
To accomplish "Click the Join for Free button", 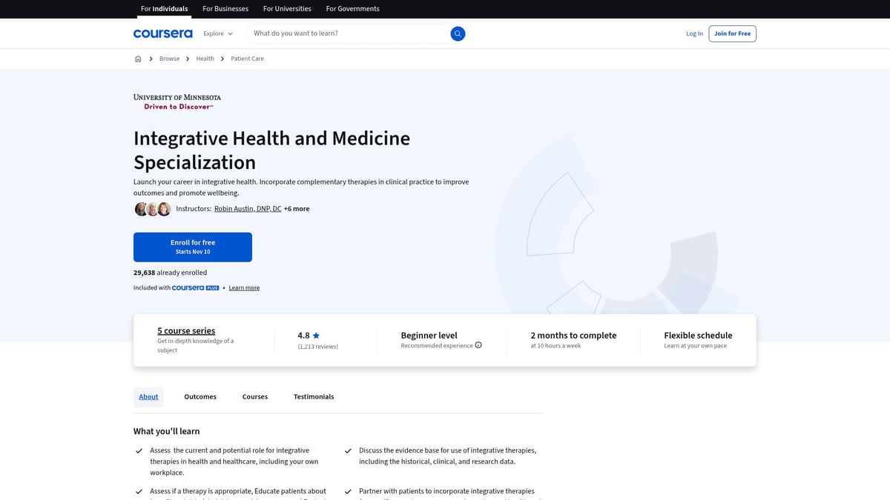I will 732,33.
